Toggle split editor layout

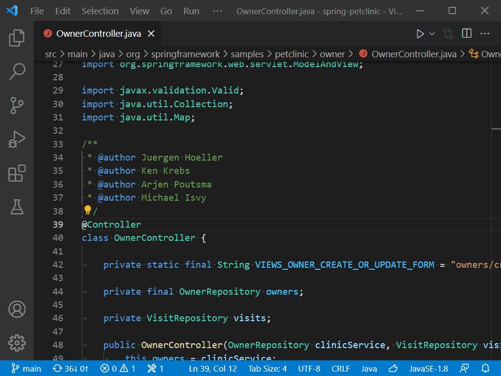pyautogui.click(x=466, y=34)
